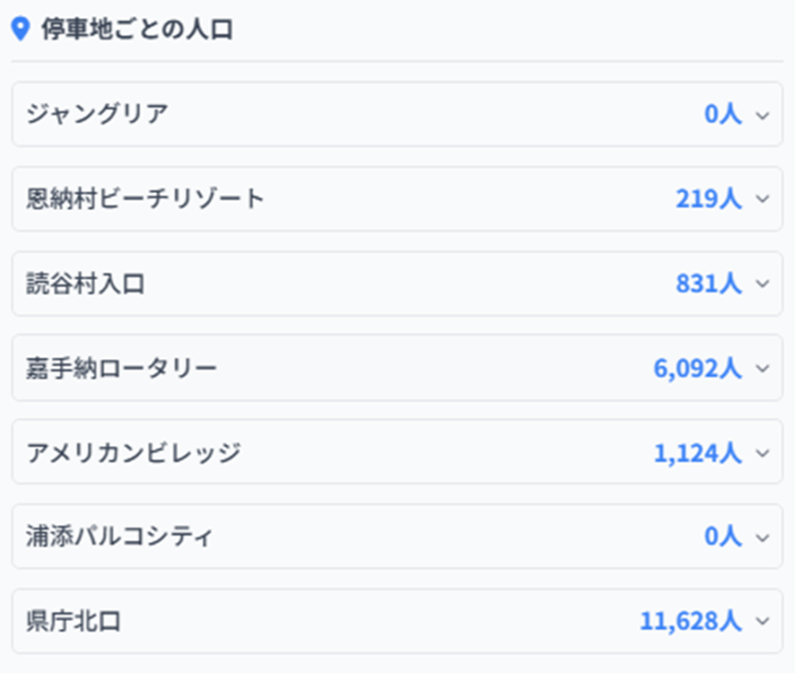The image size is (810, 673).
Task: Select the アメリカンビレッジ stop label
Action: (x=133, y=453)
